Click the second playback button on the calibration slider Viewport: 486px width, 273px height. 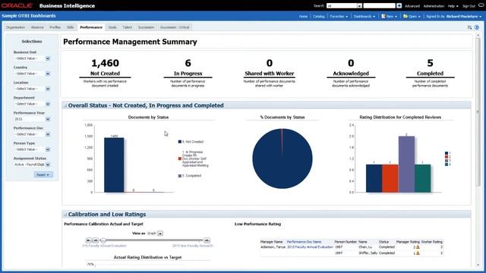pos(96,240)
